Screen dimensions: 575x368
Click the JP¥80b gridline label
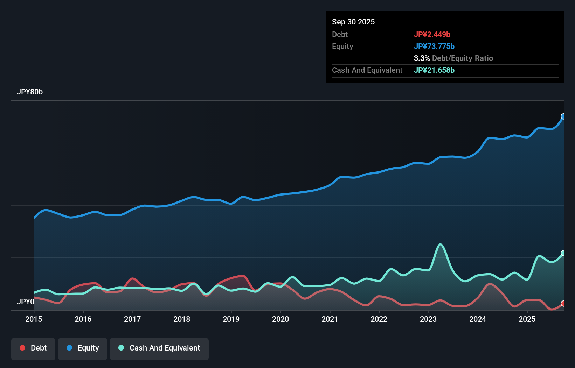point(30,92)
